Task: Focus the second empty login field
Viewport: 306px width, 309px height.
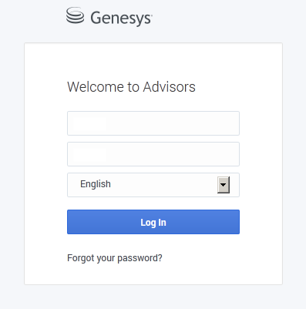Action: pyautogui.click(x=153, y=154)
